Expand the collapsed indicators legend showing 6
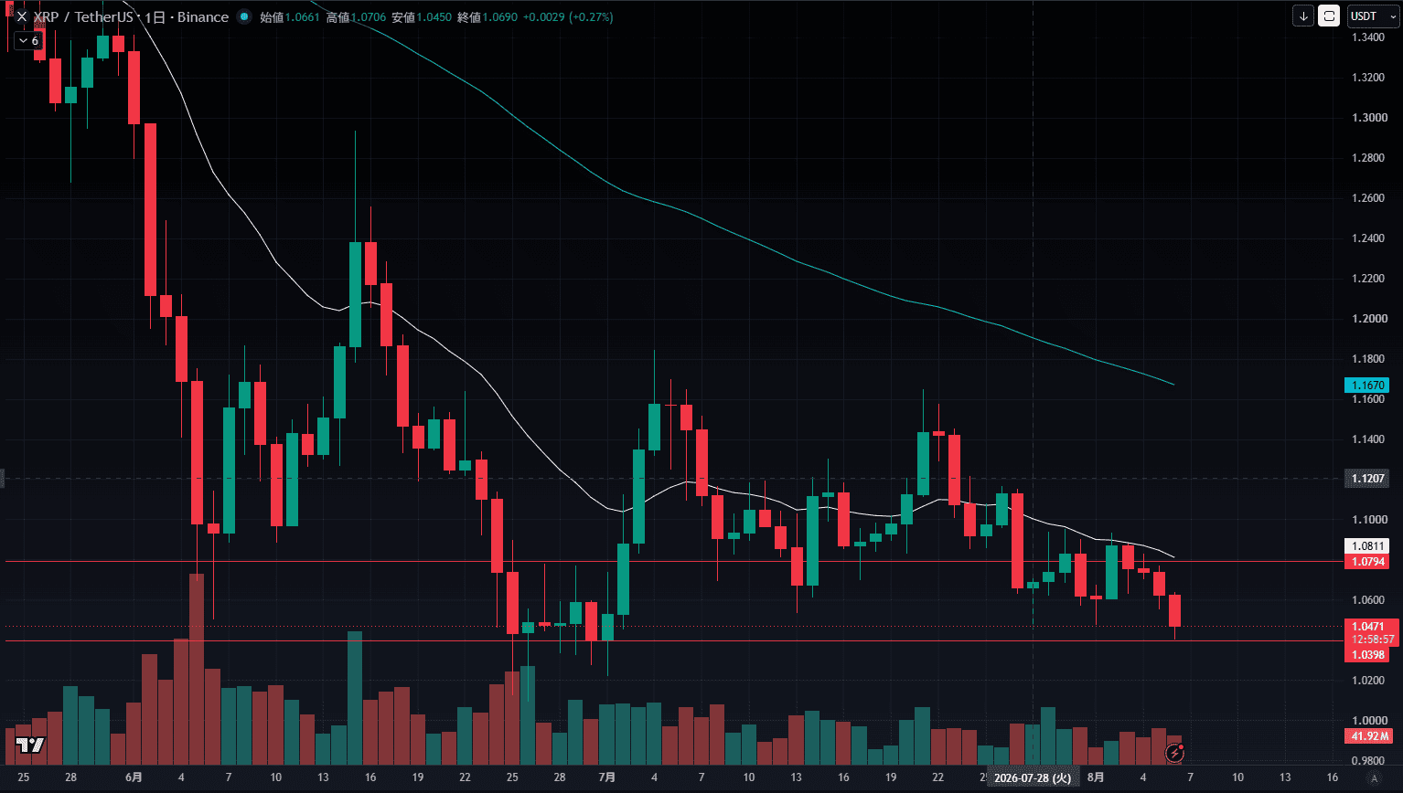Screen dimensions: 1403x793 [28, 40]
